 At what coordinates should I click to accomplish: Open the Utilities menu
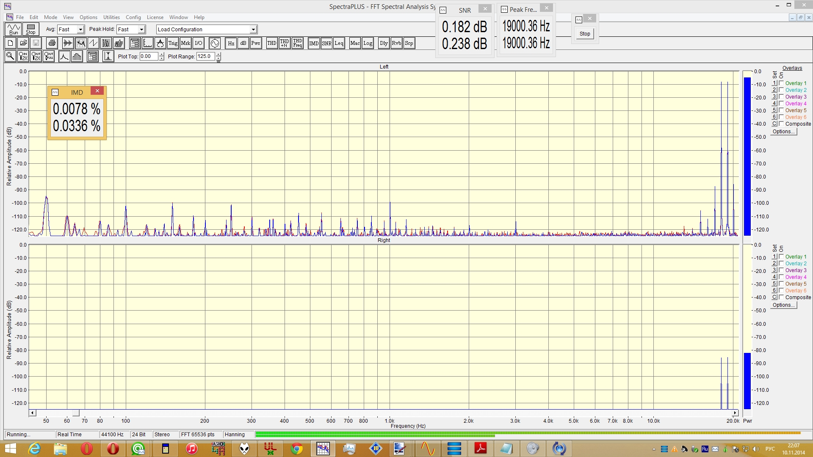pos(111,17)
